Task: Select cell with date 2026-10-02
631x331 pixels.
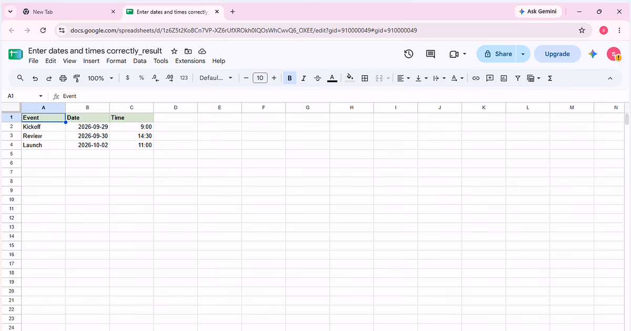Action: (87, 145)
